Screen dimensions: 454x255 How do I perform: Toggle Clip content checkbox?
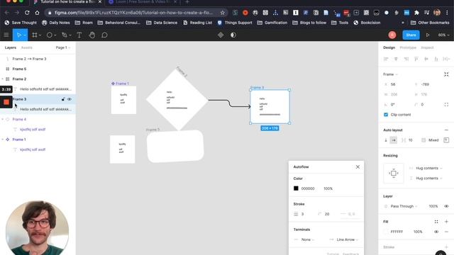pyautogui.click(x=386, y=115)
